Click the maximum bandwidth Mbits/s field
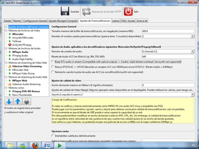Screen dimensions: 199x149 168,85
